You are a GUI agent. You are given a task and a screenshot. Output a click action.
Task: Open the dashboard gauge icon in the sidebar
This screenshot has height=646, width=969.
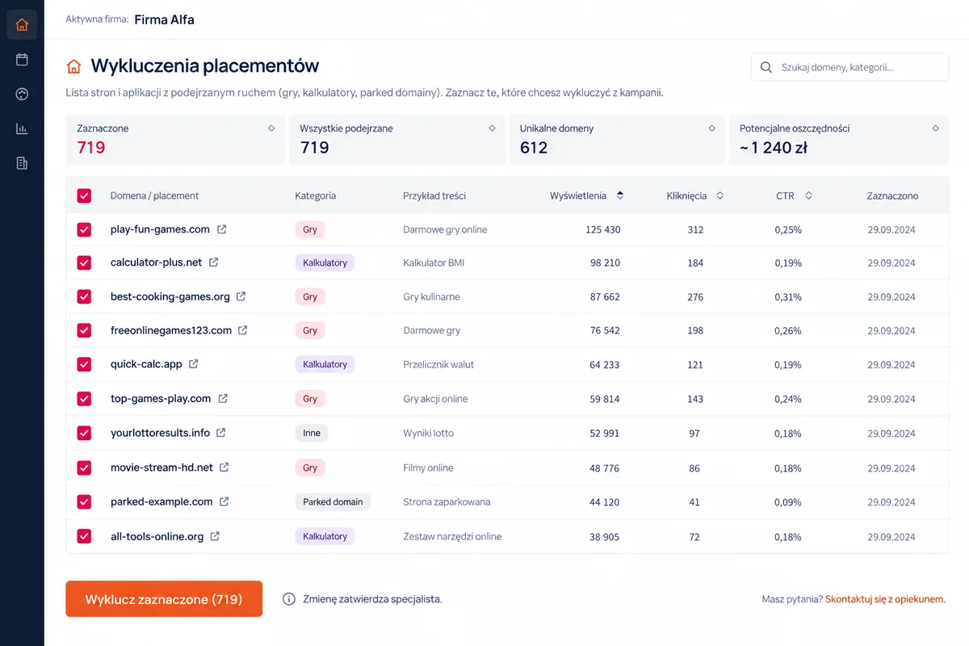coord(22,94)
